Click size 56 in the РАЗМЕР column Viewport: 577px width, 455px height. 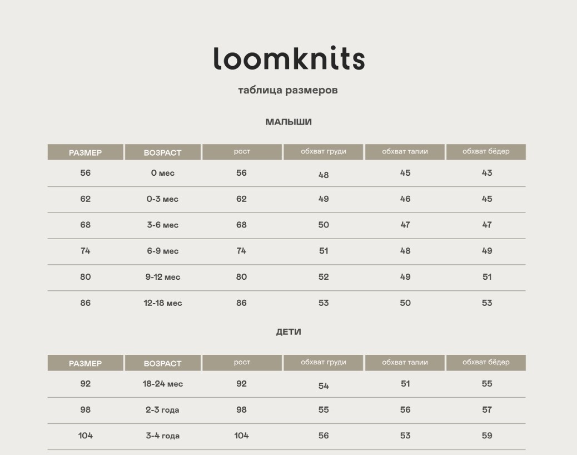86,173
